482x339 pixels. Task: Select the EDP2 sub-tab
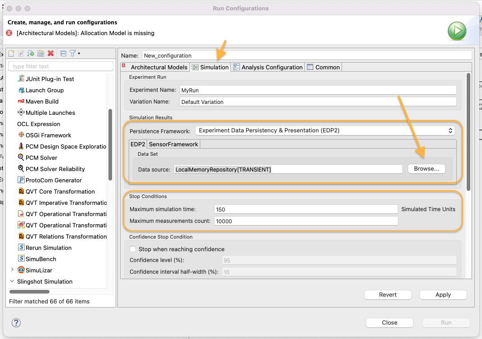point(138,144)
